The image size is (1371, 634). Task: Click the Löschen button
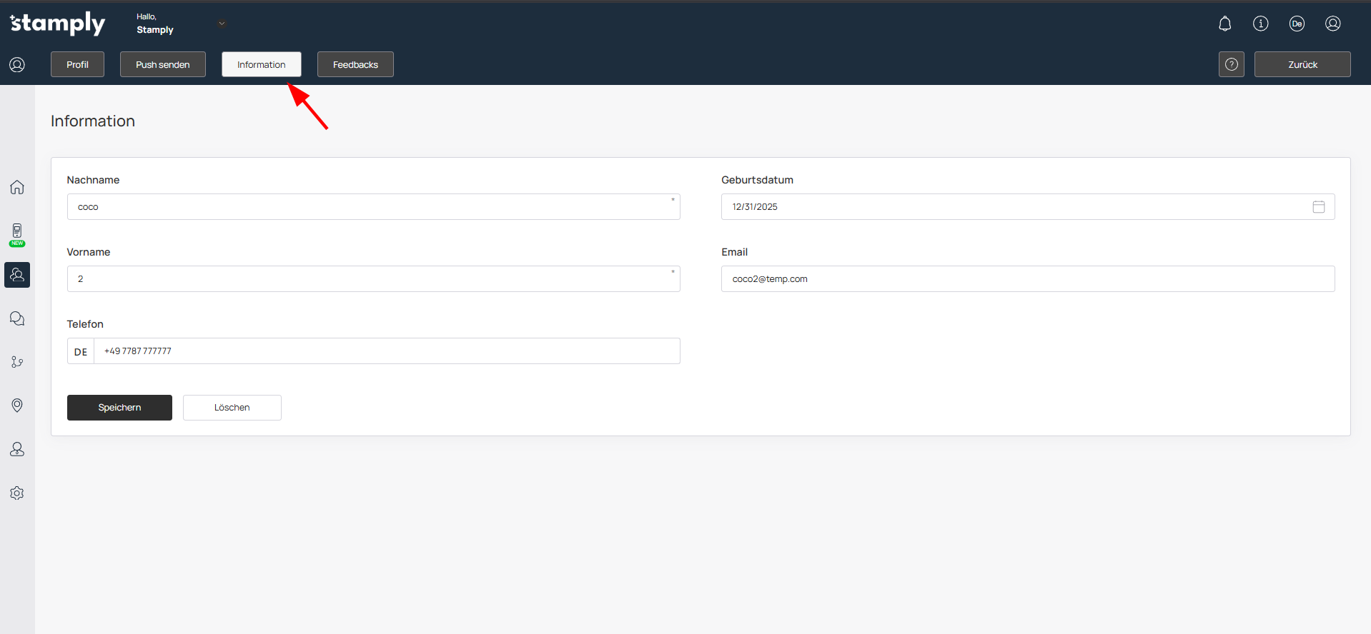pos(232,408)
